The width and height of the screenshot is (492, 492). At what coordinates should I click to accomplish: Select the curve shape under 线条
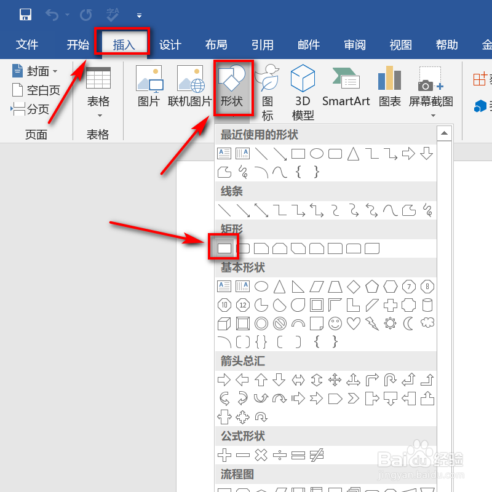click(x=391, y=210)
